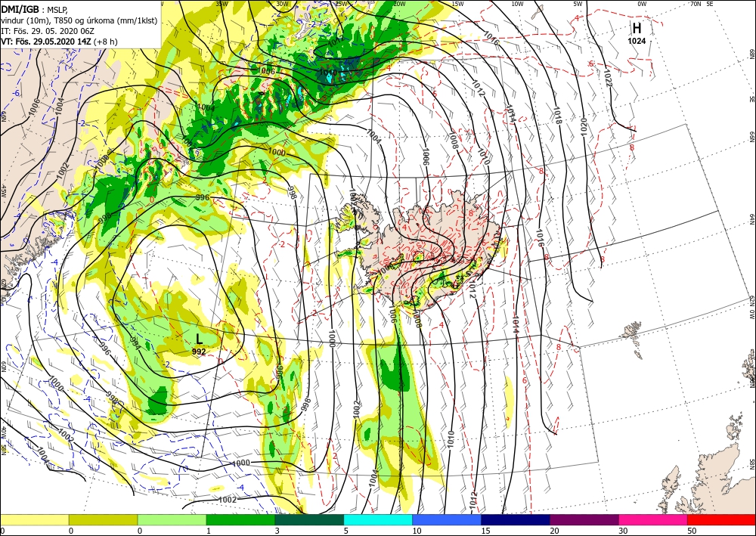Viewport: 756px width, 536px height.
Task: Click the '1018' isobar label
Action: (x=558, y=116)
